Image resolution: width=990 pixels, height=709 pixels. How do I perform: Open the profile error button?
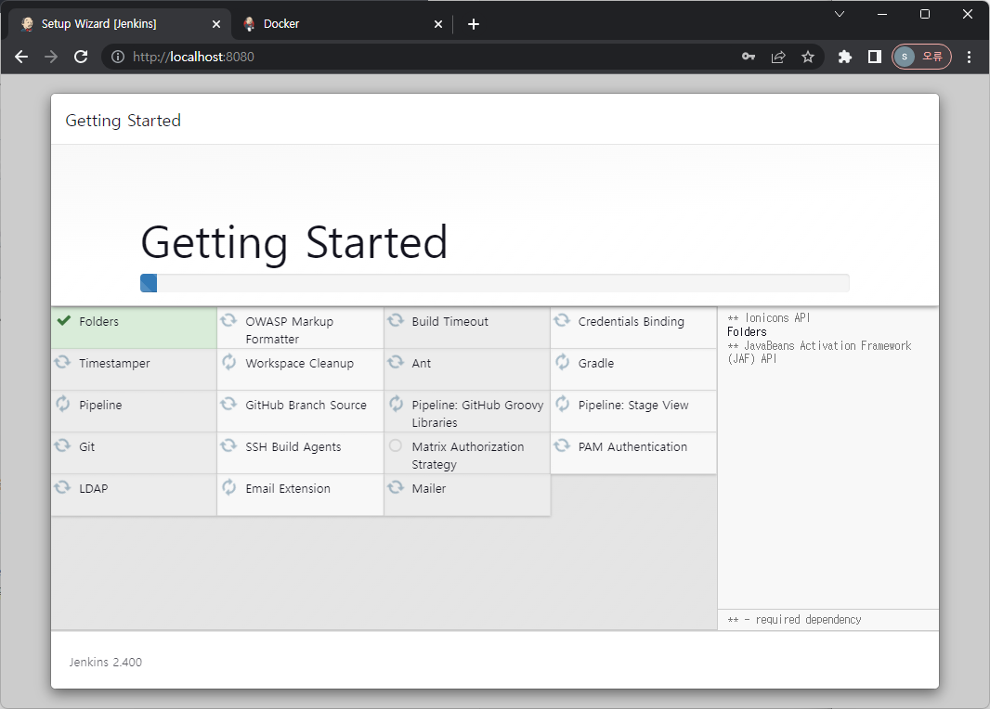921,57
